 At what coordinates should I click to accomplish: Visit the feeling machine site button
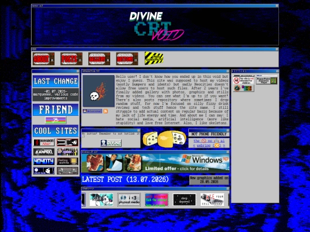coord(67,161)
